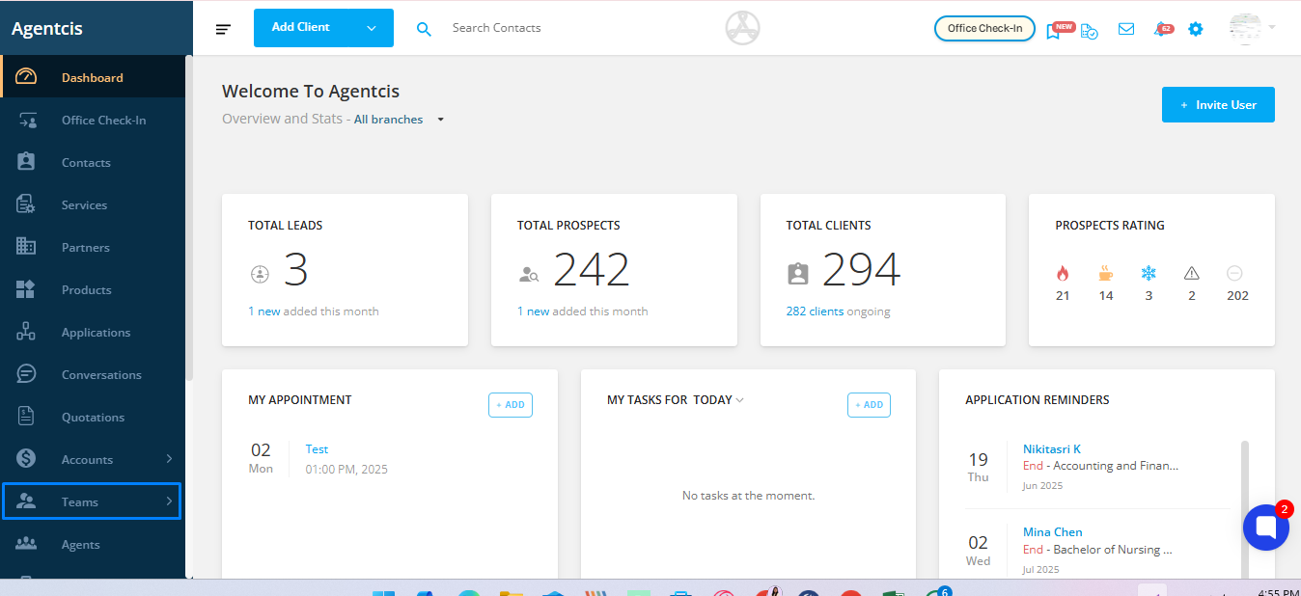
Task: Click the 4:55 PM taskbar clock
Action: point(1279,591)
